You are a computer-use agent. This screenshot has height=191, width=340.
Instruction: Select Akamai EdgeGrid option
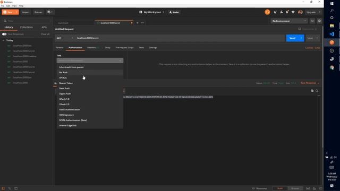click(90, 125)
